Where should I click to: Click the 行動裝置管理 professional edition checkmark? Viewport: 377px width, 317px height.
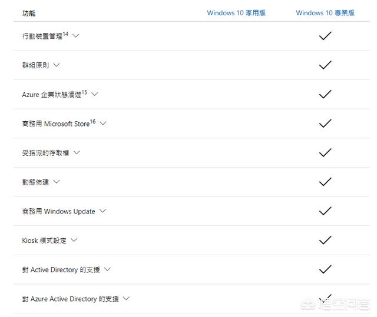pyautogui.click(x=325, y=36)
